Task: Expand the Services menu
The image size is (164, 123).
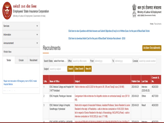Action: pos(21,26)
